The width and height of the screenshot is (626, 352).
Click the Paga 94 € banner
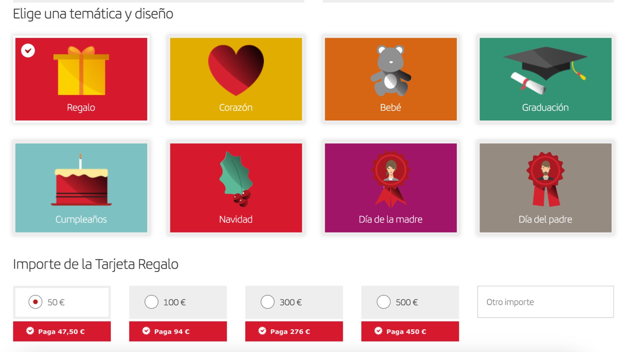coord(178,331)
